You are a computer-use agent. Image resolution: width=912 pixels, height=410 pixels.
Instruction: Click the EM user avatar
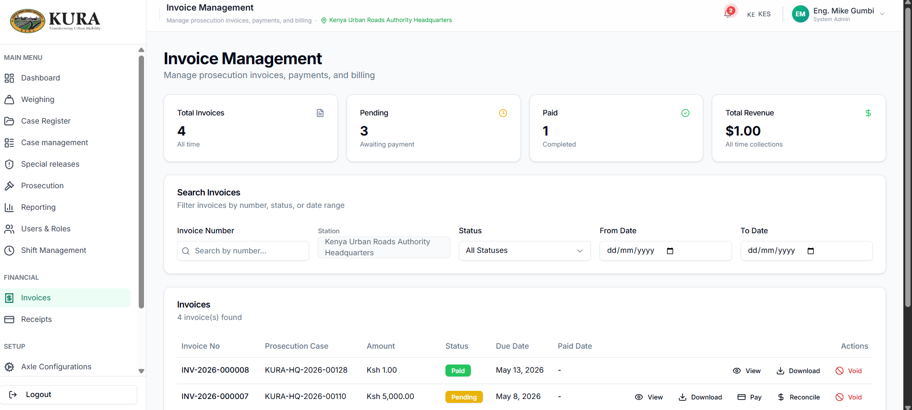tap(800, 14)
